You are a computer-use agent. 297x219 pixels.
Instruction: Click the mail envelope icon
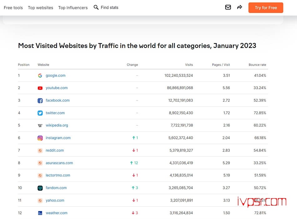pyautogui.click(x=228, y=7)
